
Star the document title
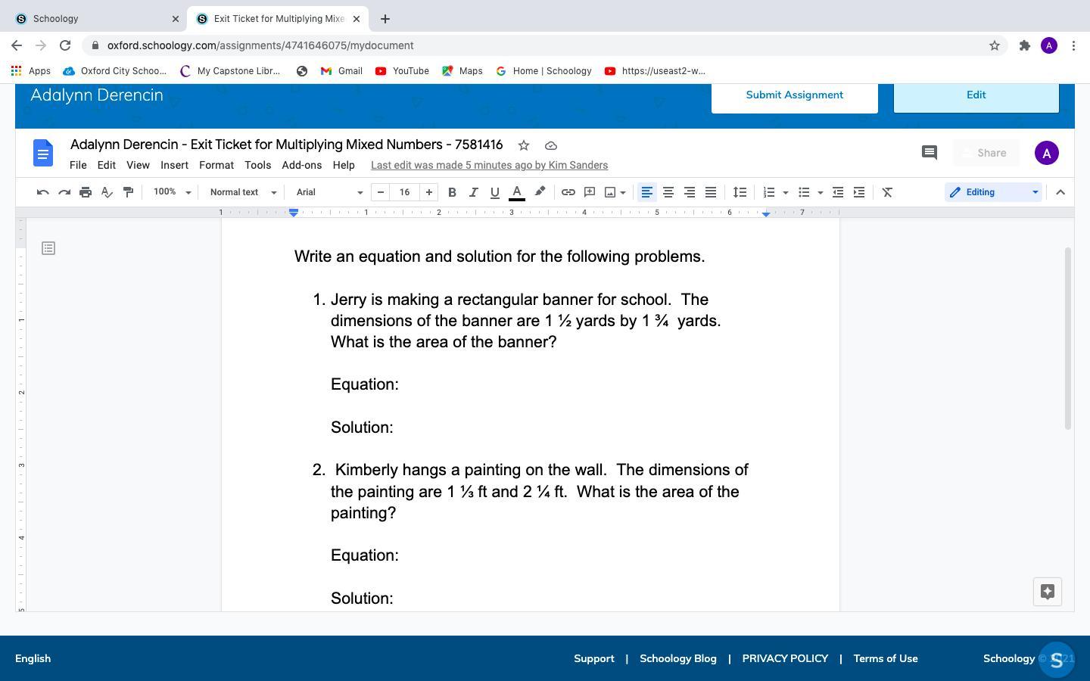coord(523,145)
